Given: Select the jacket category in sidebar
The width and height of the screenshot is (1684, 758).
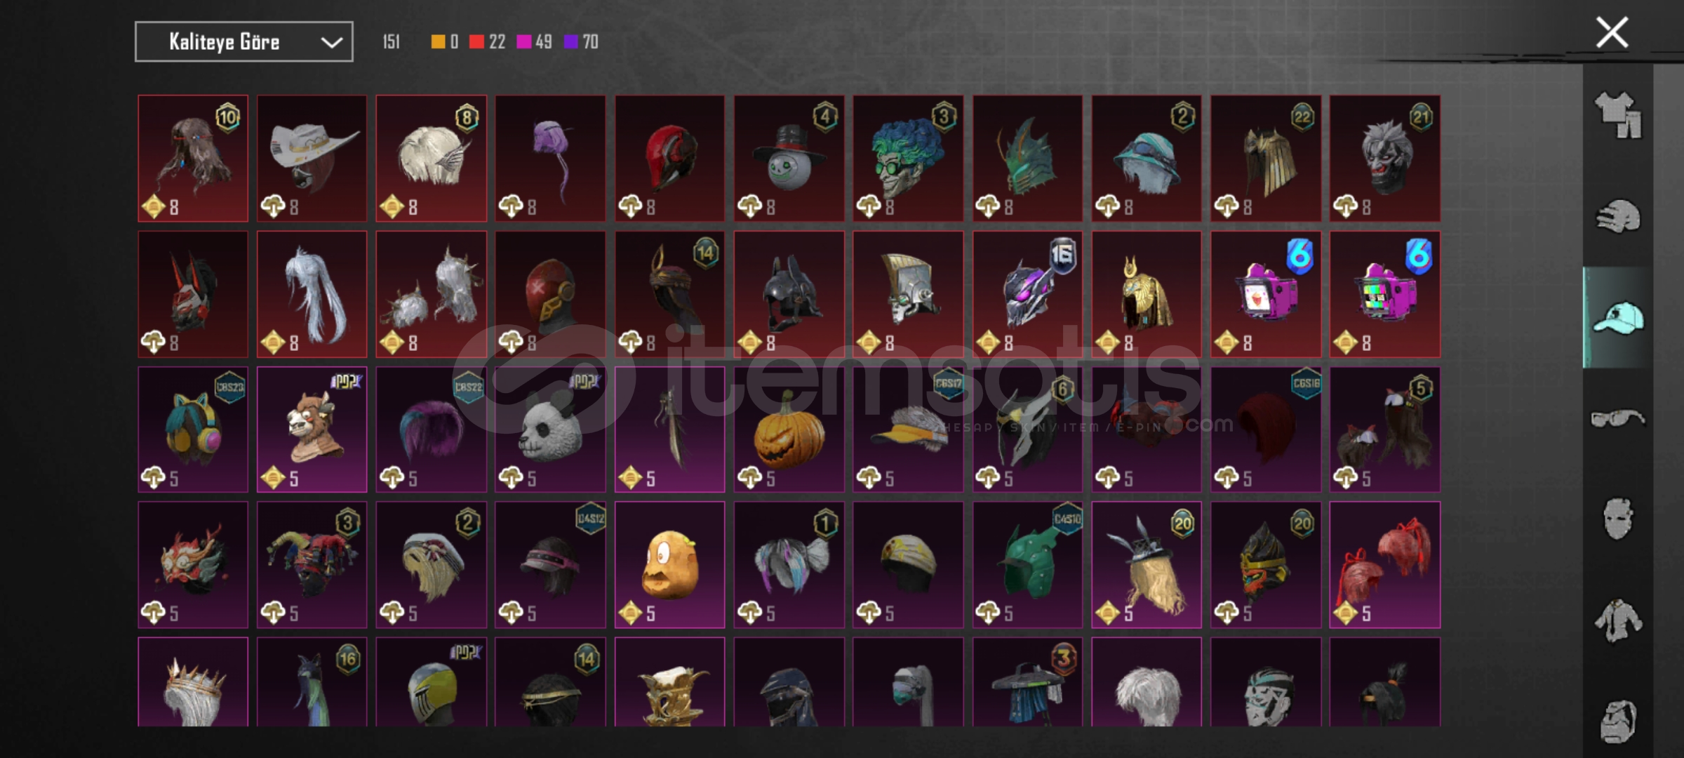Looking at the screenshot, I should [1617, 620].
